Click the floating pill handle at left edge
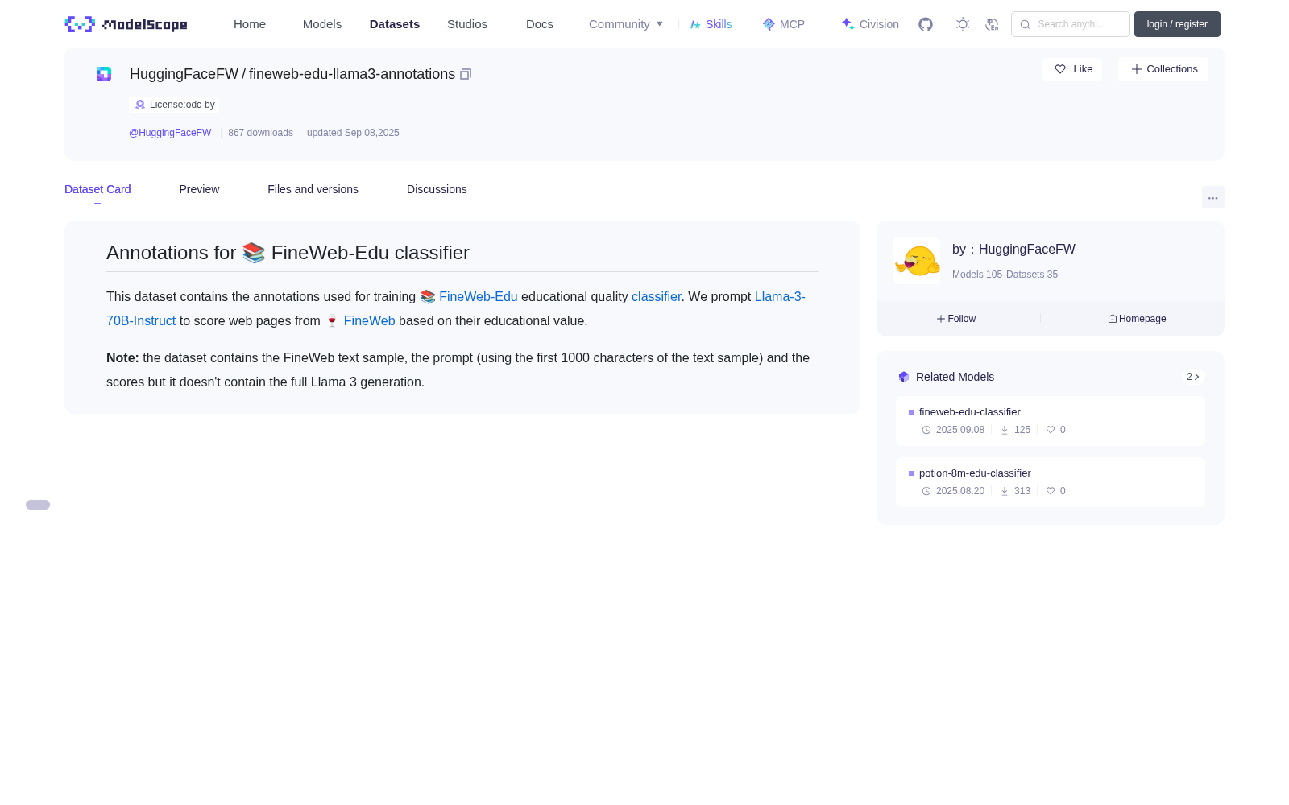This screenshot has height=805, width=1289. click(38, 505)
